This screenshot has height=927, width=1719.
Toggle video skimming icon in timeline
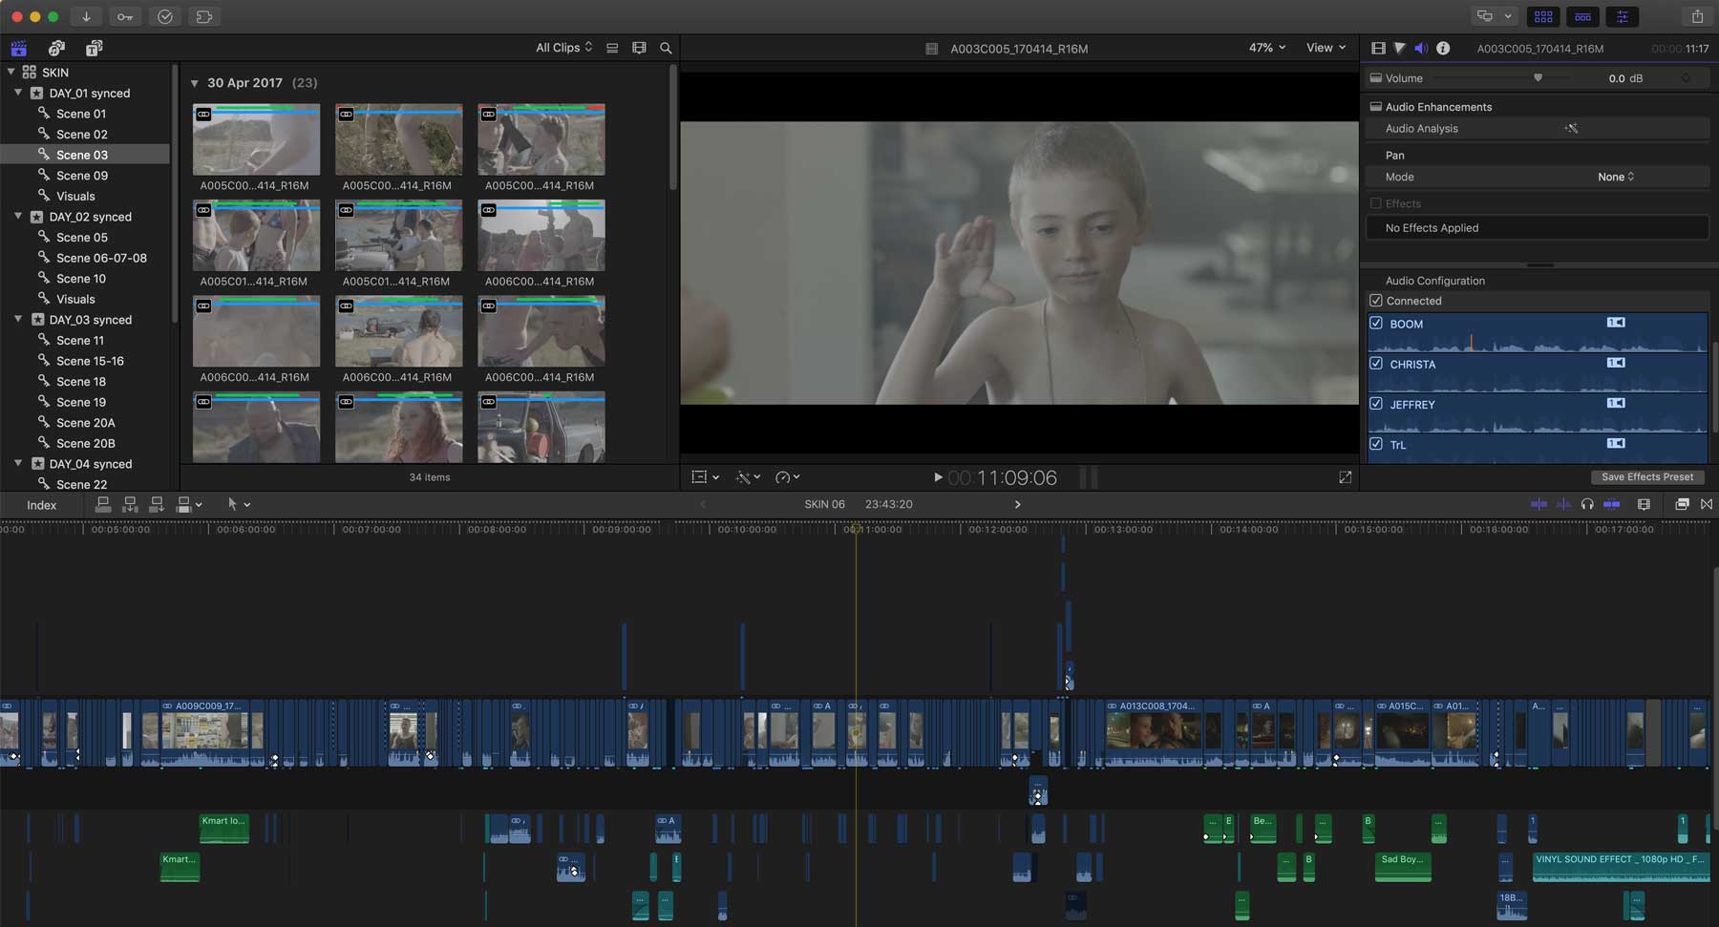click(1539, 504)
